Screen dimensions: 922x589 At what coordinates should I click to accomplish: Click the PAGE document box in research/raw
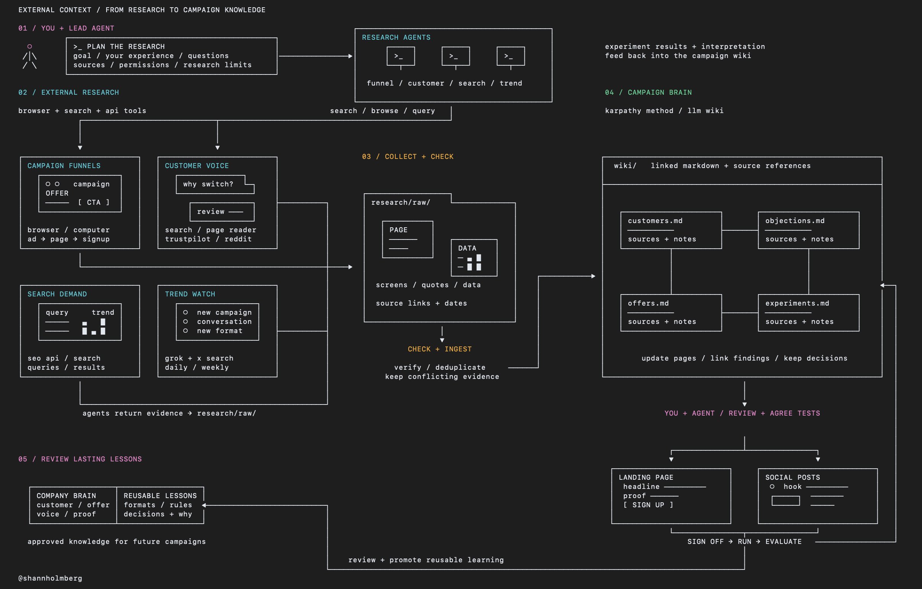pyautogui.click(x=408, y=239)
